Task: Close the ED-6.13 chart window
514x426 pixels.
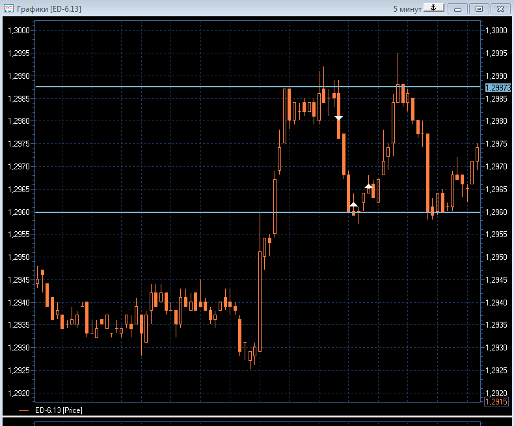Action: point(500,9)
